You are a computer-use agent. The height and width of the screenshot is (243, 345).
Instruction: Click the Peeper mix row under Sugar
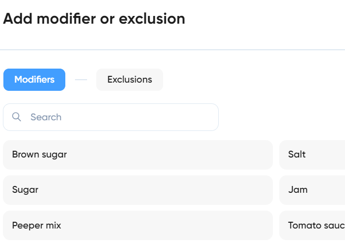(138, 226)
